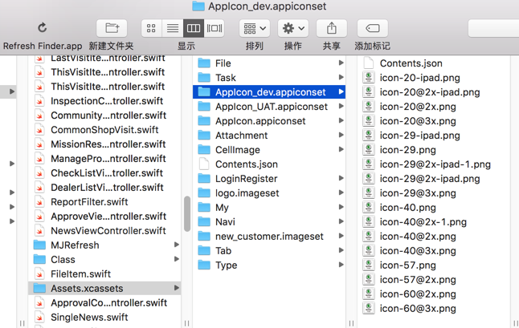Select Contents.json in right column
The width and height of the screenshot is (519, 328).
tap(434, 63)
